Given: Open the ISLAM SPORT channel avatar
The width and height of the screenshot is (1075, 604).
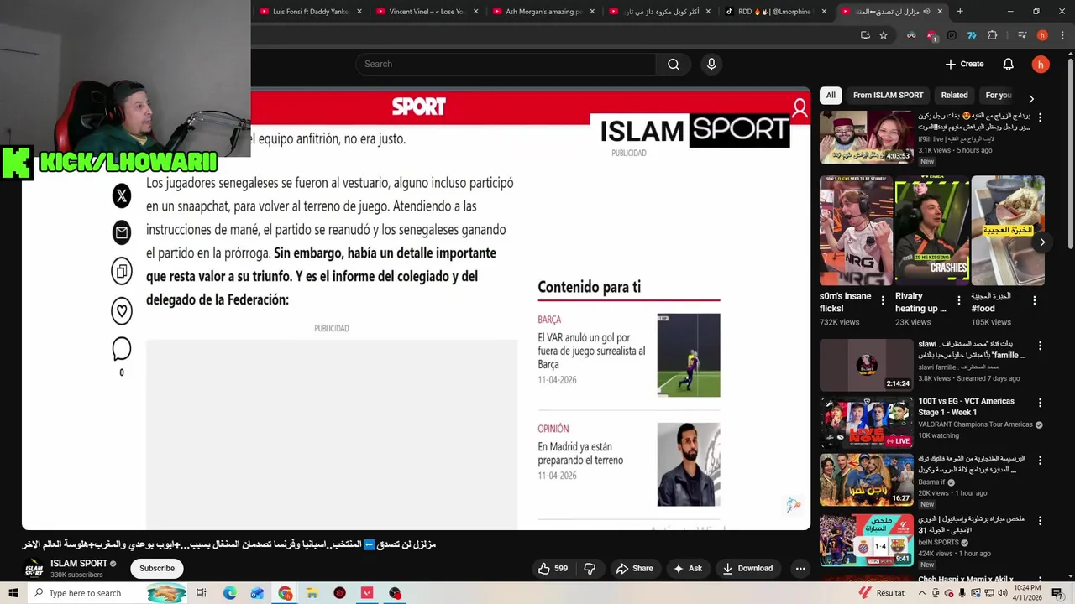Looking at the screenshot, I should (x=34, y=569).
